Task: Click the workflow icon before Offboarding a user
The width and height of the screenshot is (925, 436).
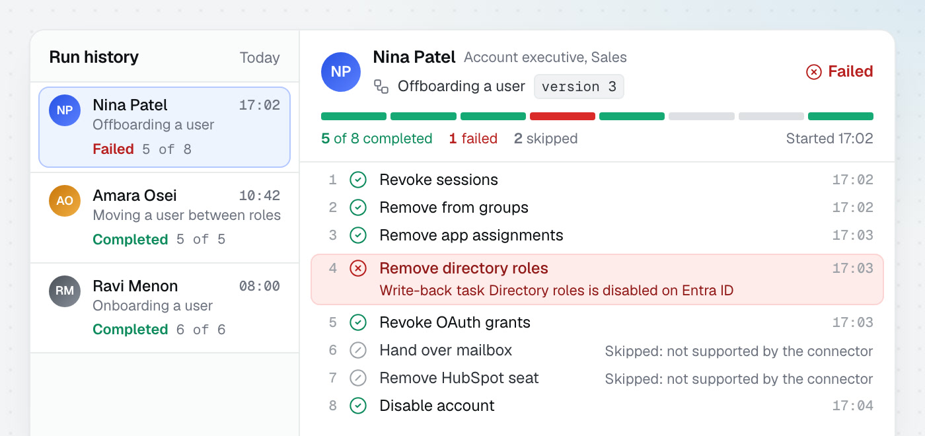Action: [x=381, y=86]
